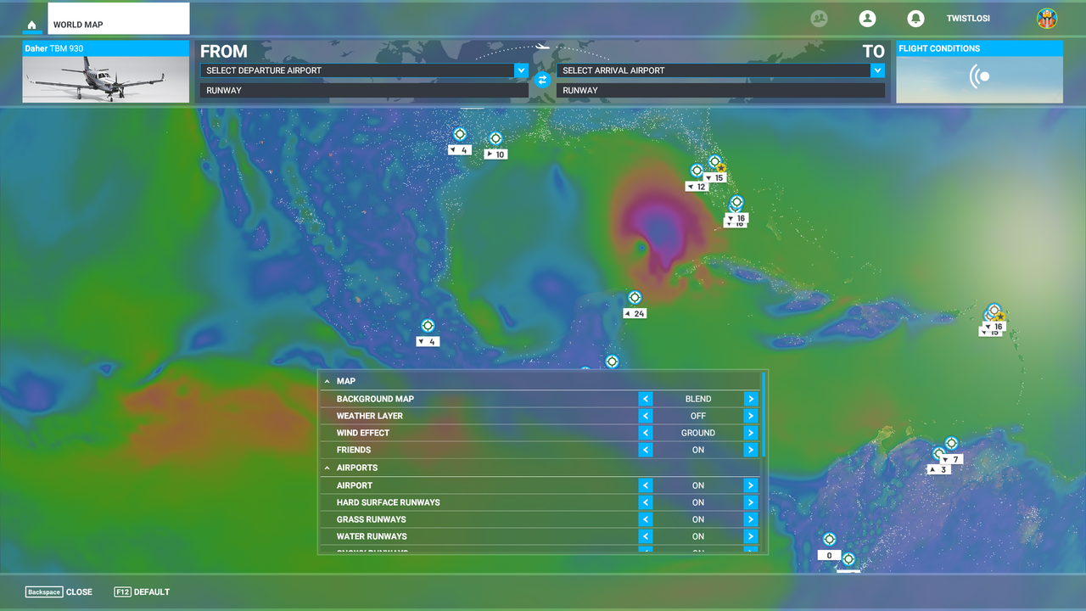Click the Home icon
This screenshot has height=611, width=1086.
click(x=31, y=25)
